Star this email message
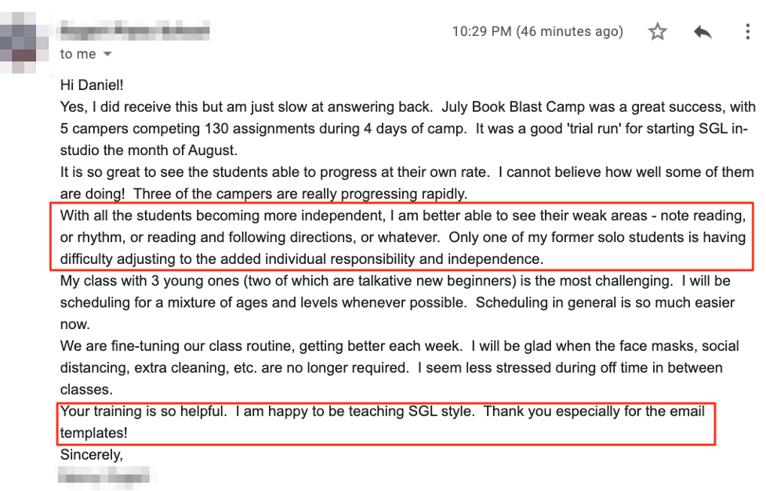 tap(657, 32)
